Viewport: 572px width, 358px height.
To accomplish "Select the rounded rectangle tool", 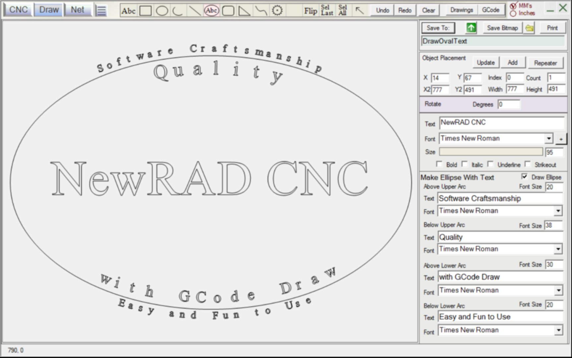I will [228, 11].
